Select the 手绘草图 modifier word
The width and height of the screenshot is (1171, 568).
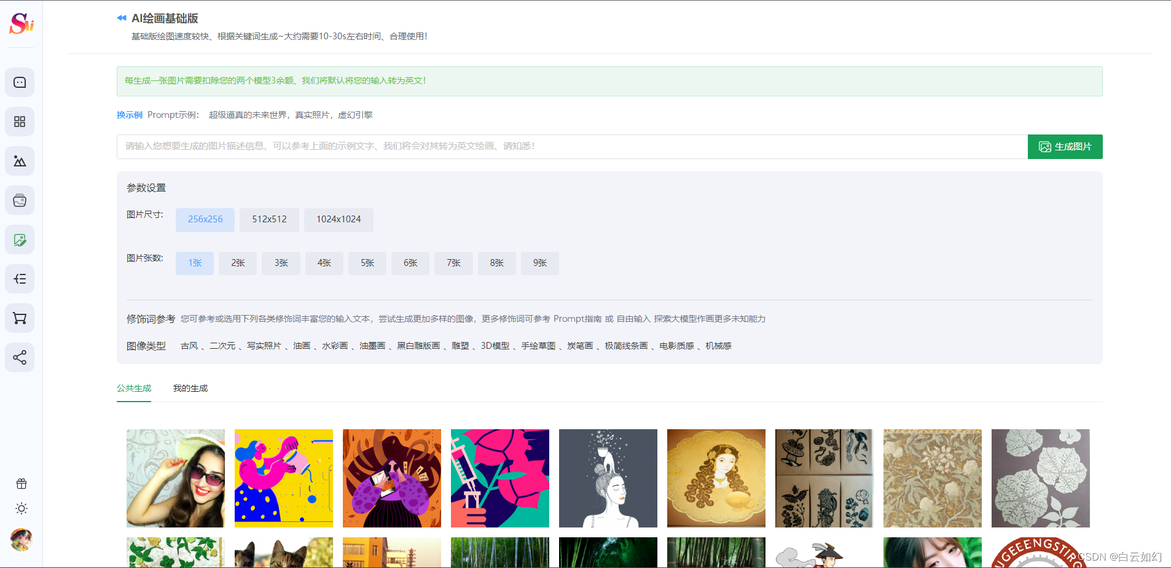(x=538, y=346)
